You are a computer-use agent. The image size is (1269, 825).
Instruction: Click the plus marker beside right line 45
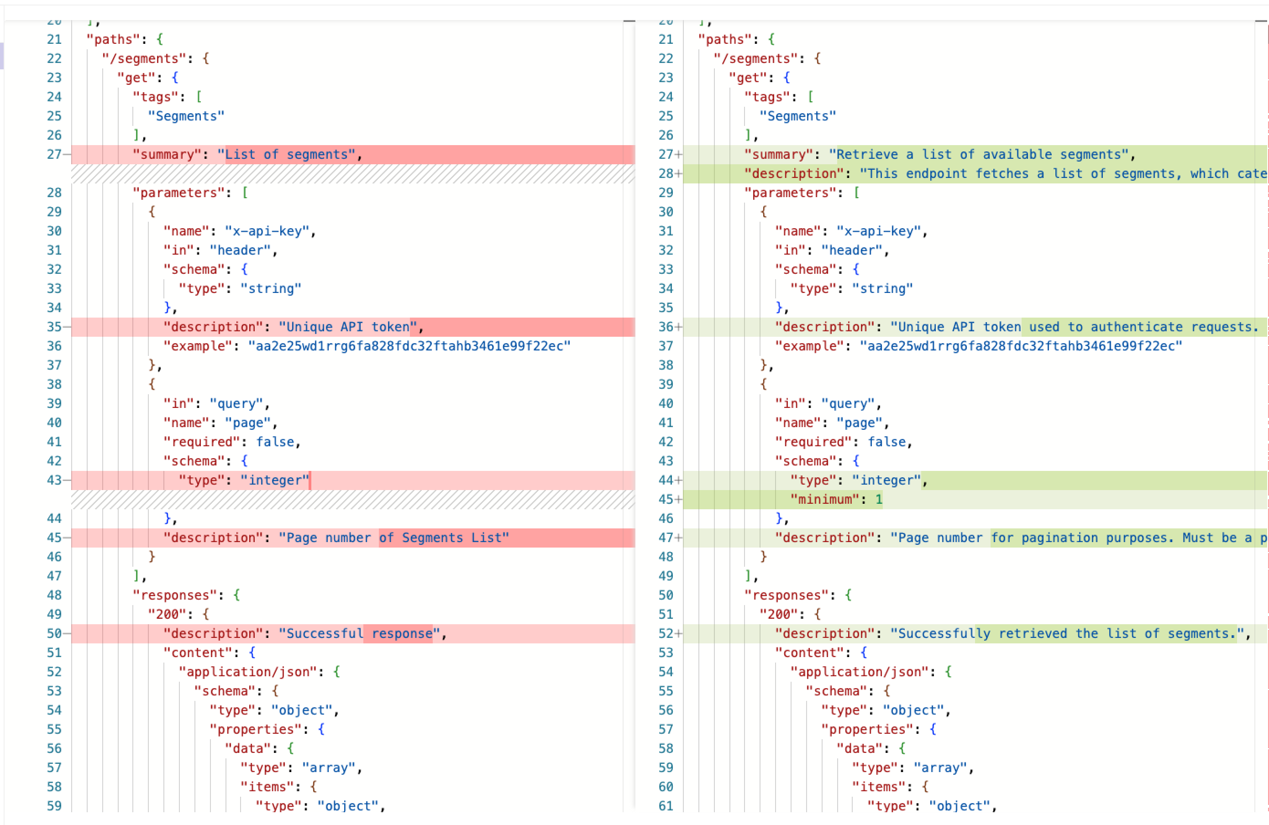pos(679,500)
